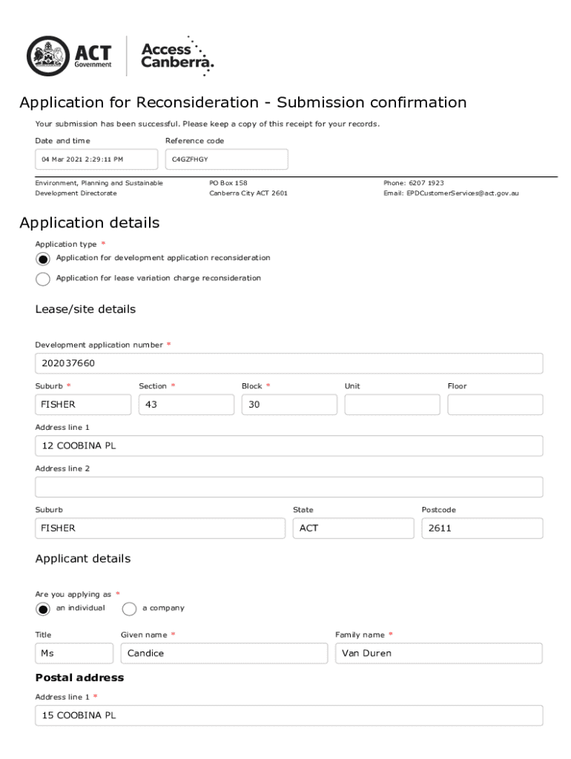Click the ACT Government crest logo
The image size is (571, 759).
coord(49,56)
